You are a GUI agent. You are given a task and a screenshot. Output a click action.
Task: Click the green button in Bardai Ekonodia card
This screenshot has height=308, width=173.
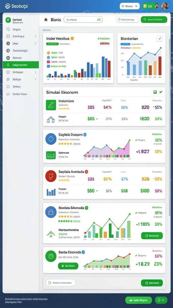coord(68,266)
